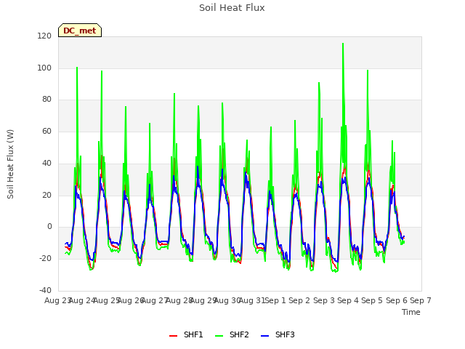
Task: Click the DC_met annotation label
Action: coord(80,31)
